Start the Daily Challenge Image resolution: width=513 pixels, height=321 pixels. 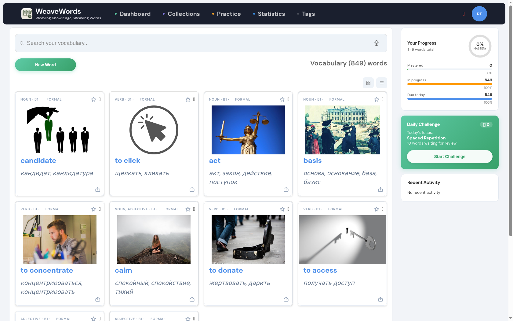(x=449, y=157)
